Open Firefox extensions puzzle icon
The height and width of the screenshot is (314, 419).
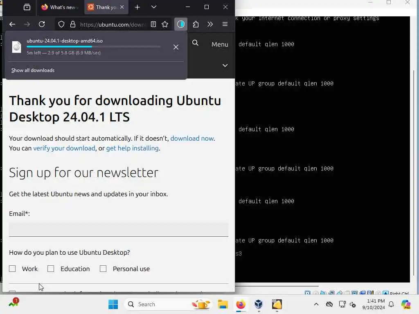[196, 24]
